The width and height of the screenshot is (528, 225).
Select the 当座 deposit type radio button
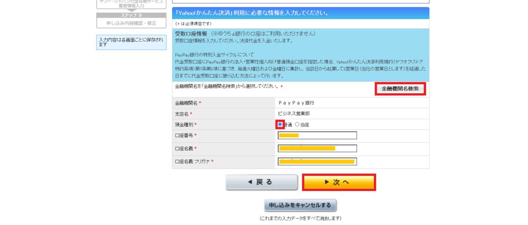point(297,125)
